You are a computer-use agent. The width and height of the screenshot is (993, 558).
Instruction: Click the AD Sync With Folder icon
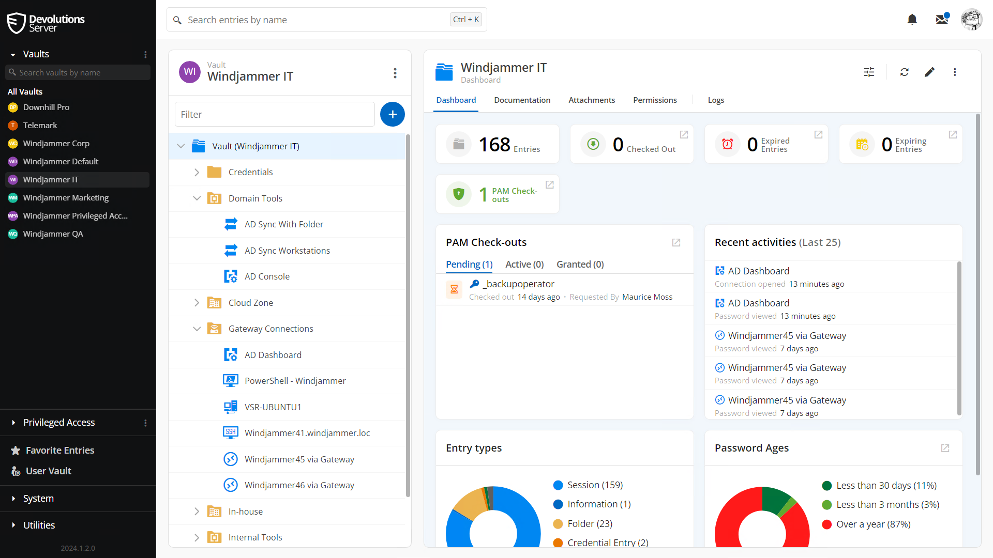[231, 224]
